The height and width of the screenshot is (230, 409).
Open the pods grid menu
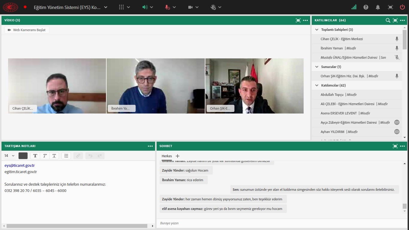click(x=121, y=7)
